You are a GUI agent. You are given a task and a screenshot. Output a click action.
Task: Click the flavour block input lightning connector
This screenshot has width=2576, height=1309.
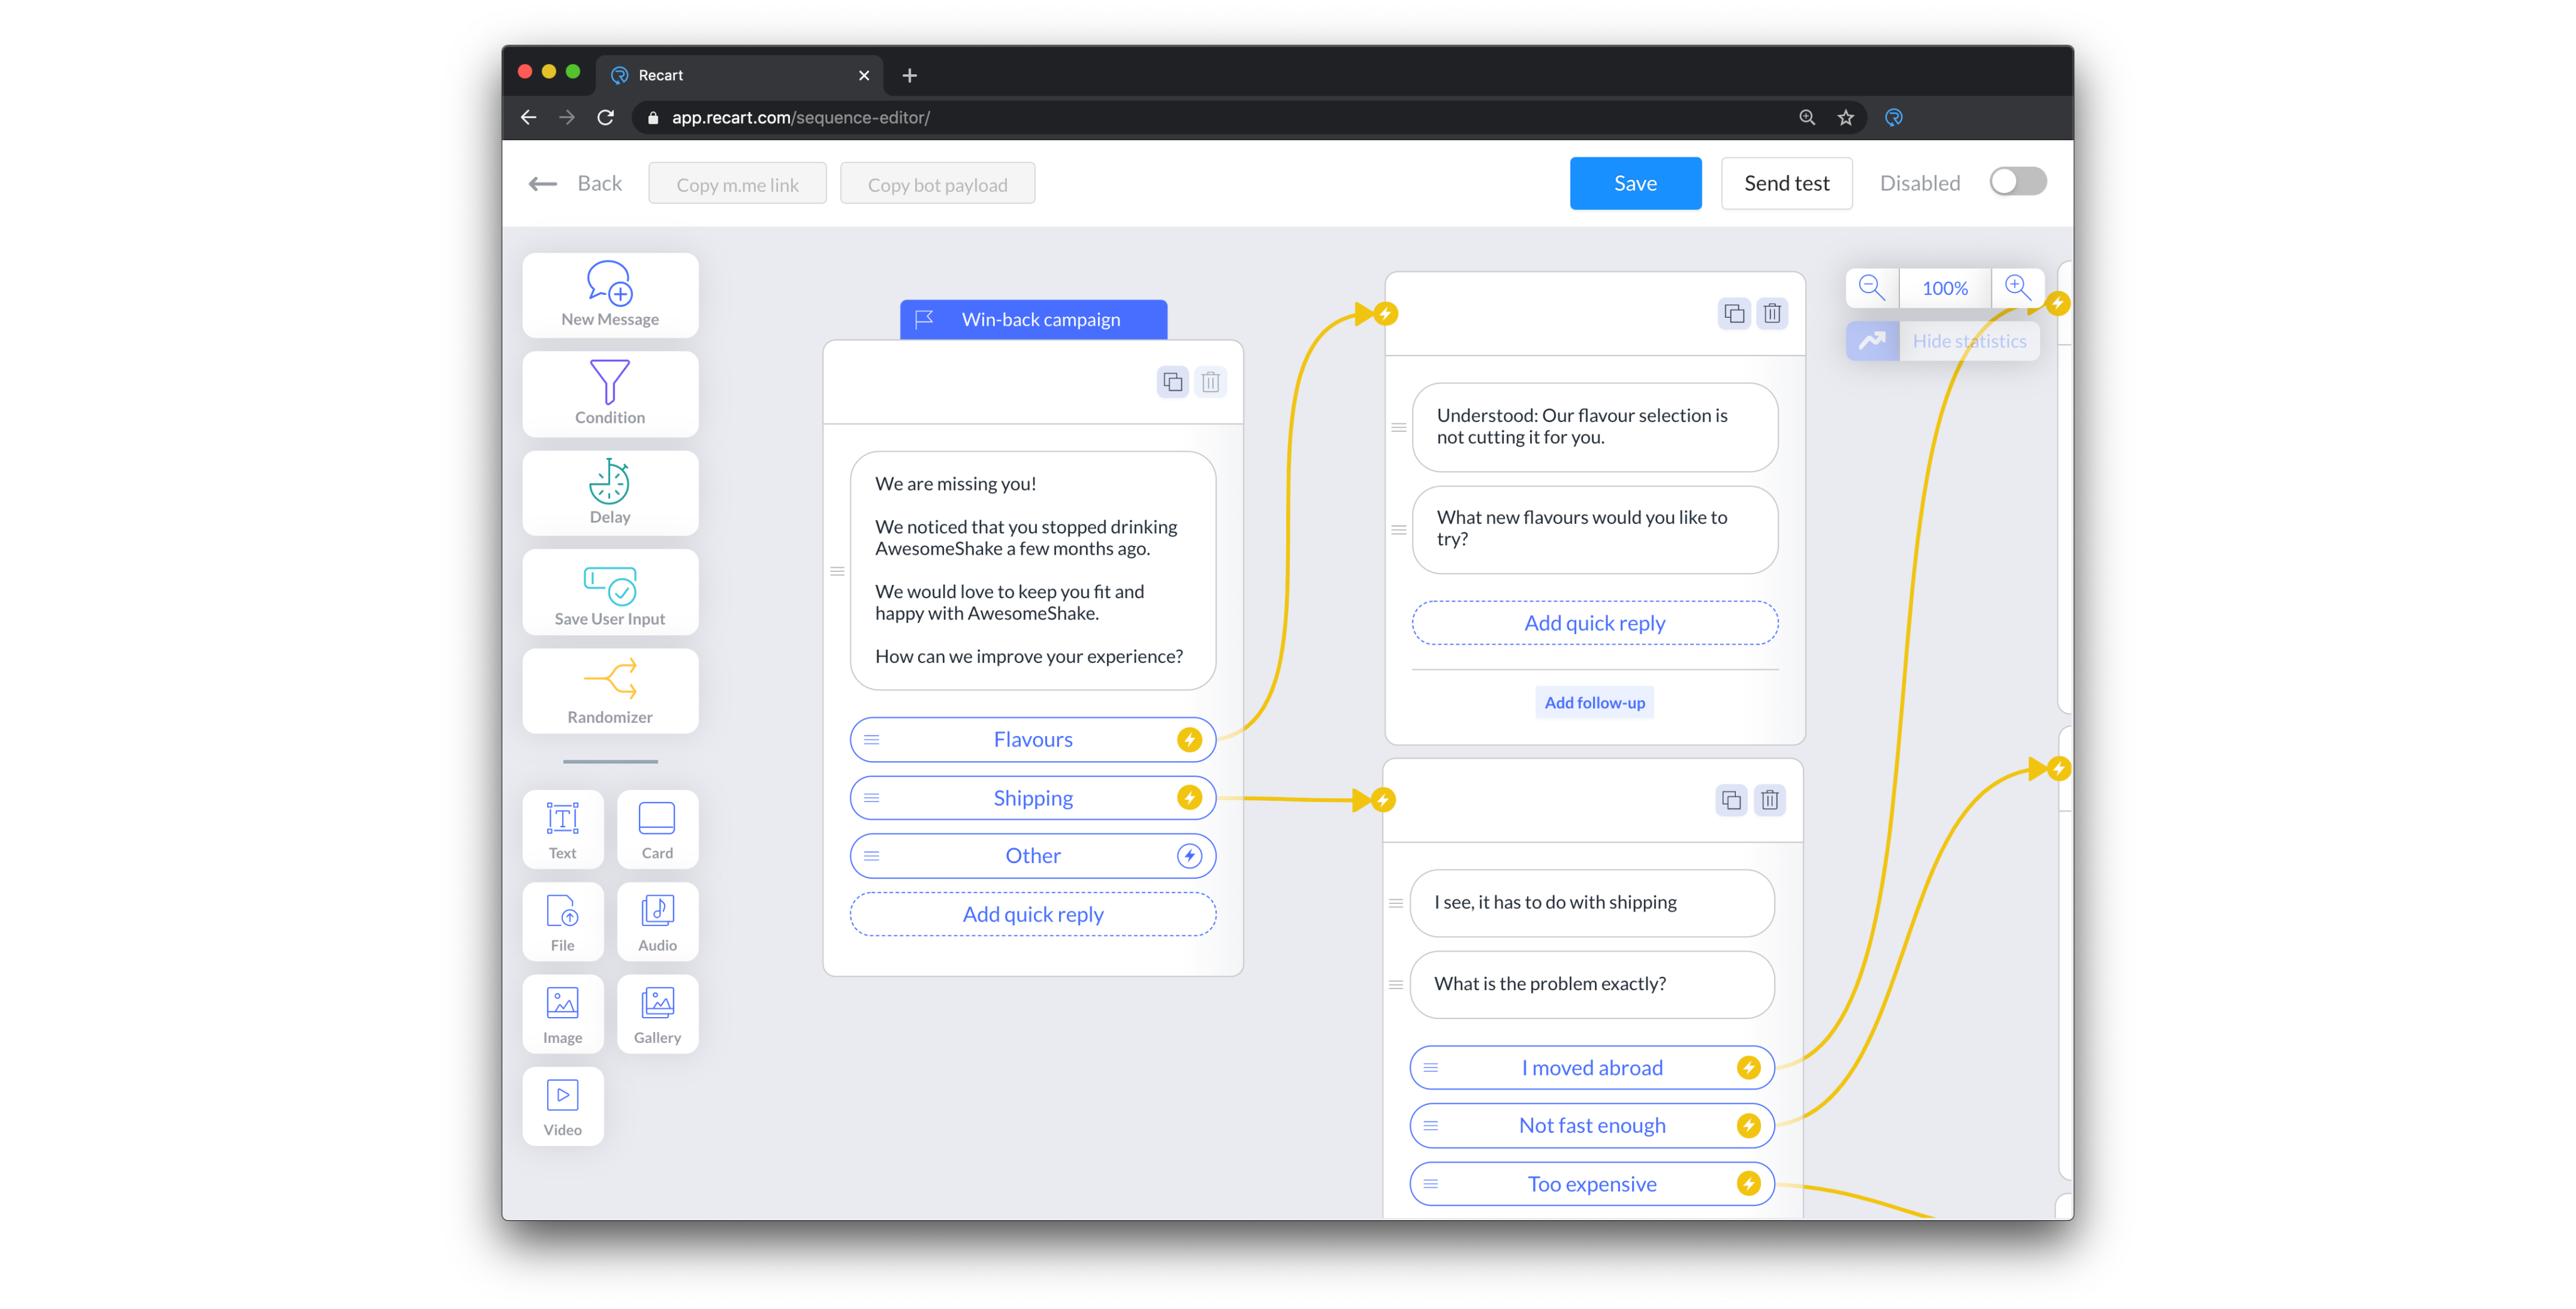click(x=1385, y=314)
